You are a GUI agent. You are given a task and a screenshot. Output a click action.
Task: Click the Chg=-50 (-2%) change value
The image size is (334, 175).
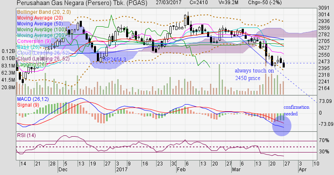pos(265,2)
